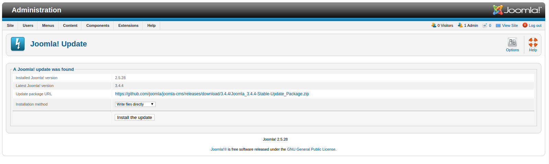
Task: Click the 0 Visitors user icon
Action: click(434, 25)
